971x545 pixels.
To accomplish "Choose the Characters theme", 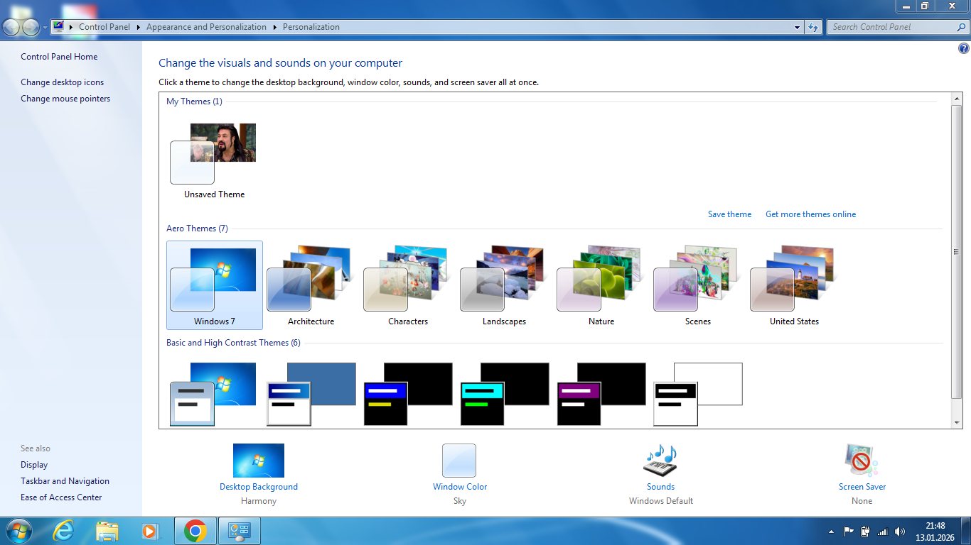I will pos(408,285).
